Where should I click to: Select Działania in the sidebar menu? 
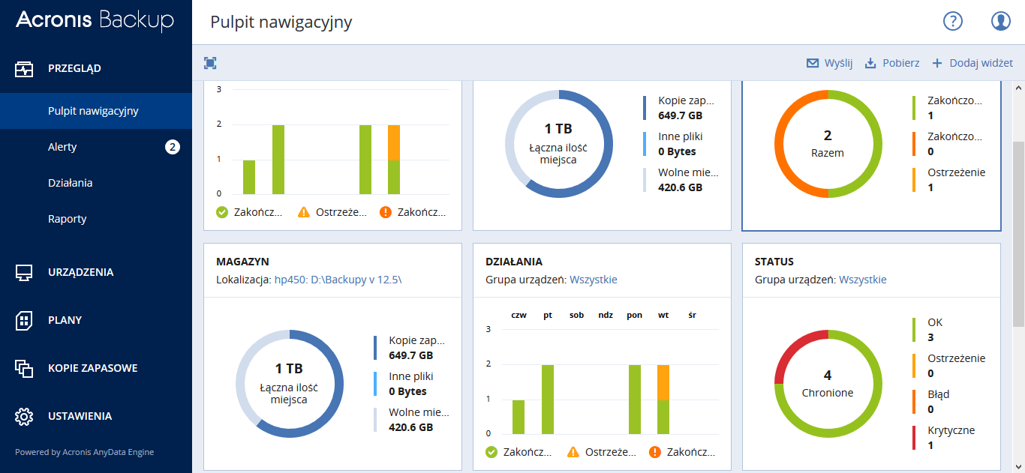click(70, 183)
